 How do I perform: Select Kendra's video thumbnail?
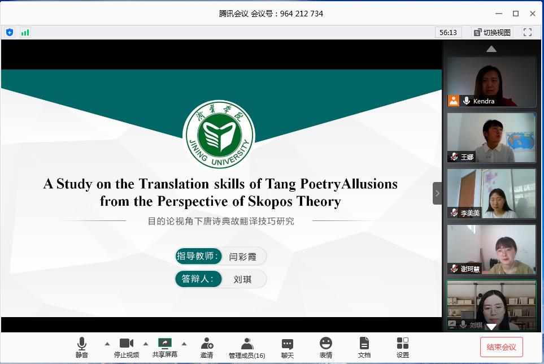(x=491, y=82)
